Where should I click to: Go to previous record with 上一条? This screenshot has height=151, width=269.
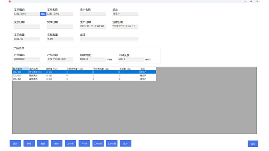[70, 143]
